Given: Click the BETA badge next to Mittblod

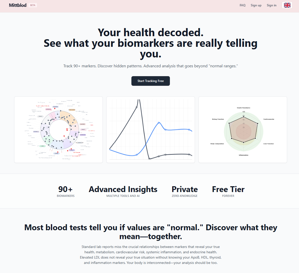Looking at the screenshot, I should coord(33,5).
